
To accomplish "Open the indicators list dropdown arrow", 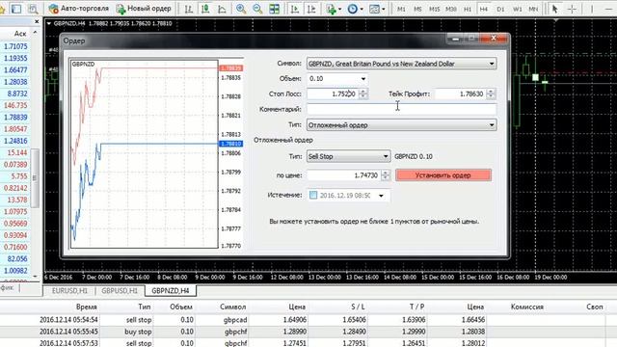I will 339,9.
